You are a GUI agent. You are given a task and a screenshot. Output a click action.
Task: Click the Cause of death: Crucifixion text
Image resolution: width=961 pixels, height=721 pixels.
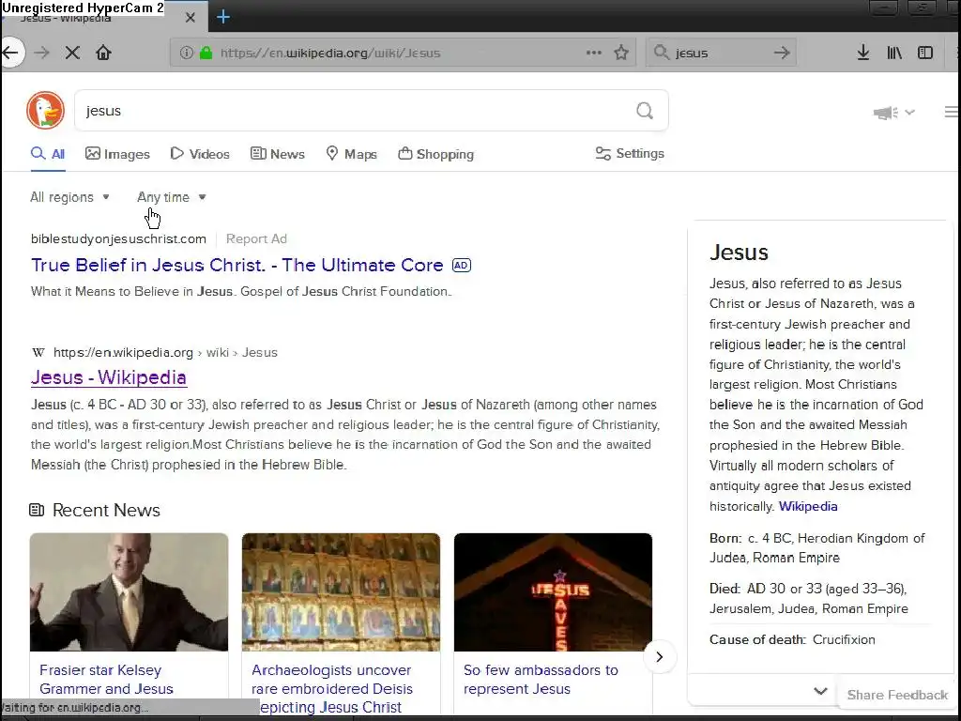[x=792, y=639]
